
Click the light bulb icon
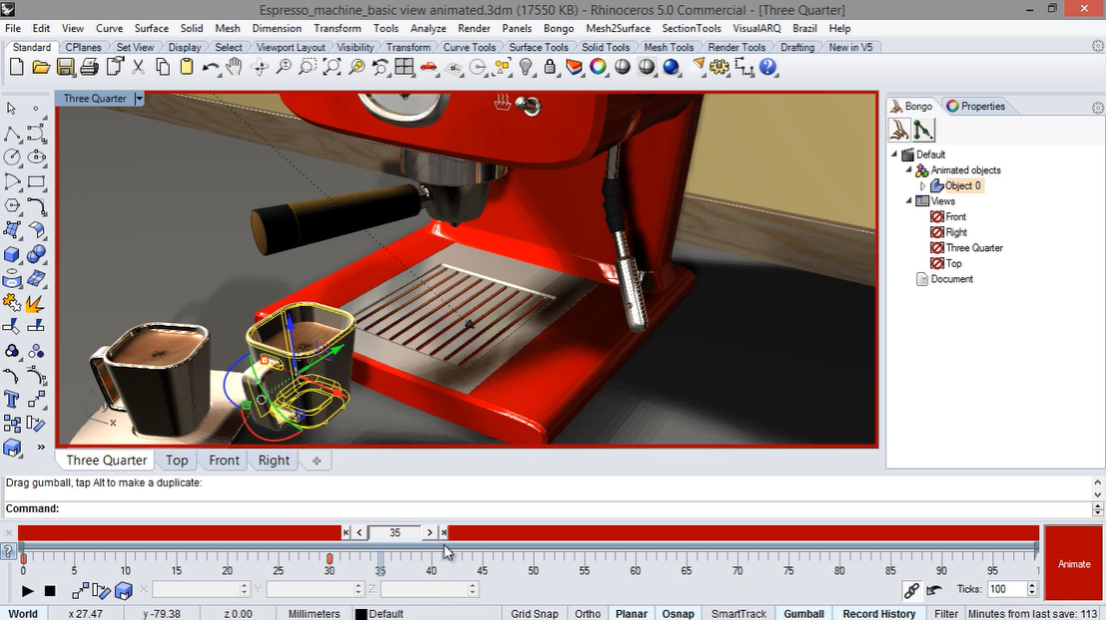525,67
